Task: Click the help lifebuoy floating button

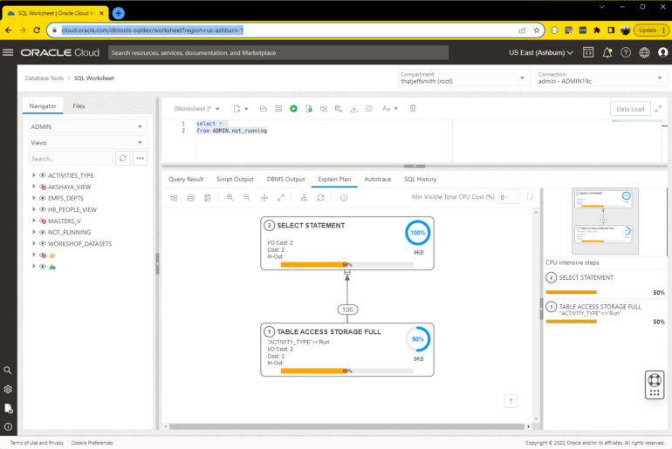Action: [655, 383]
